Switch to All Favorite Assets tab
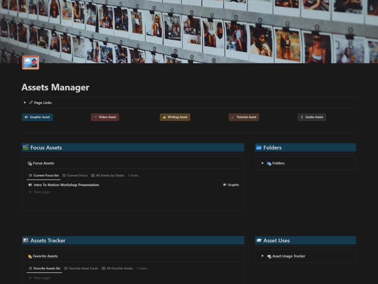Image resolution: width=378 pixels, height=284 pixels. click(117, 268)
